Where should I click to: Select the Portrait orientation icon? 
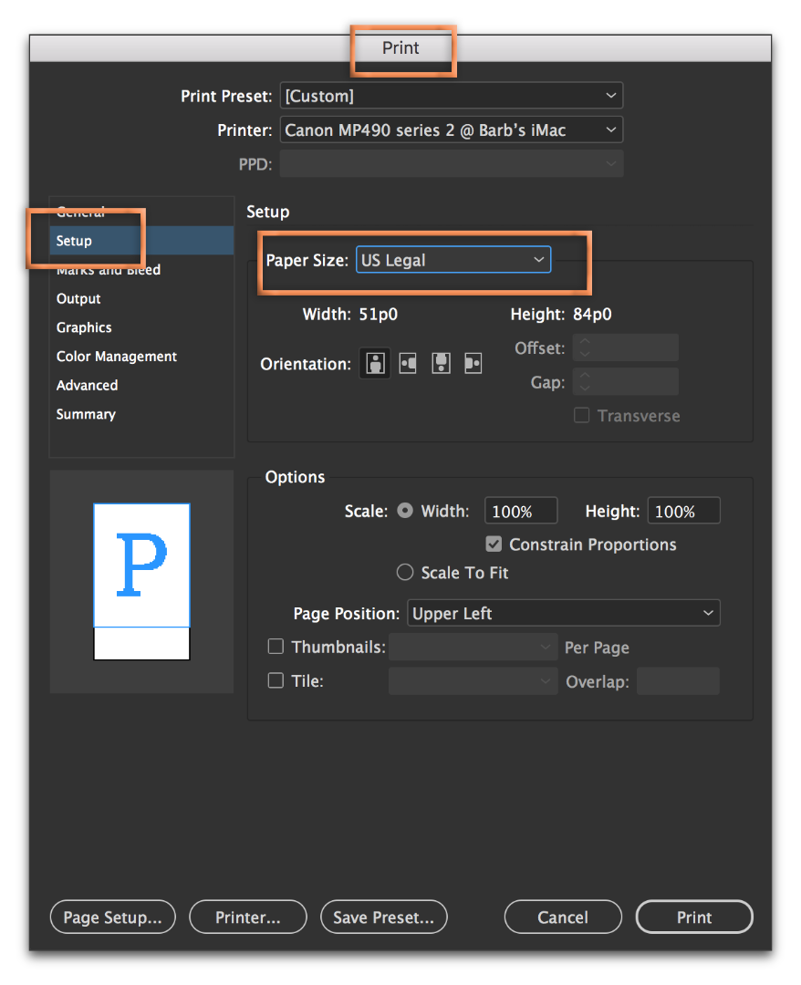375,364
